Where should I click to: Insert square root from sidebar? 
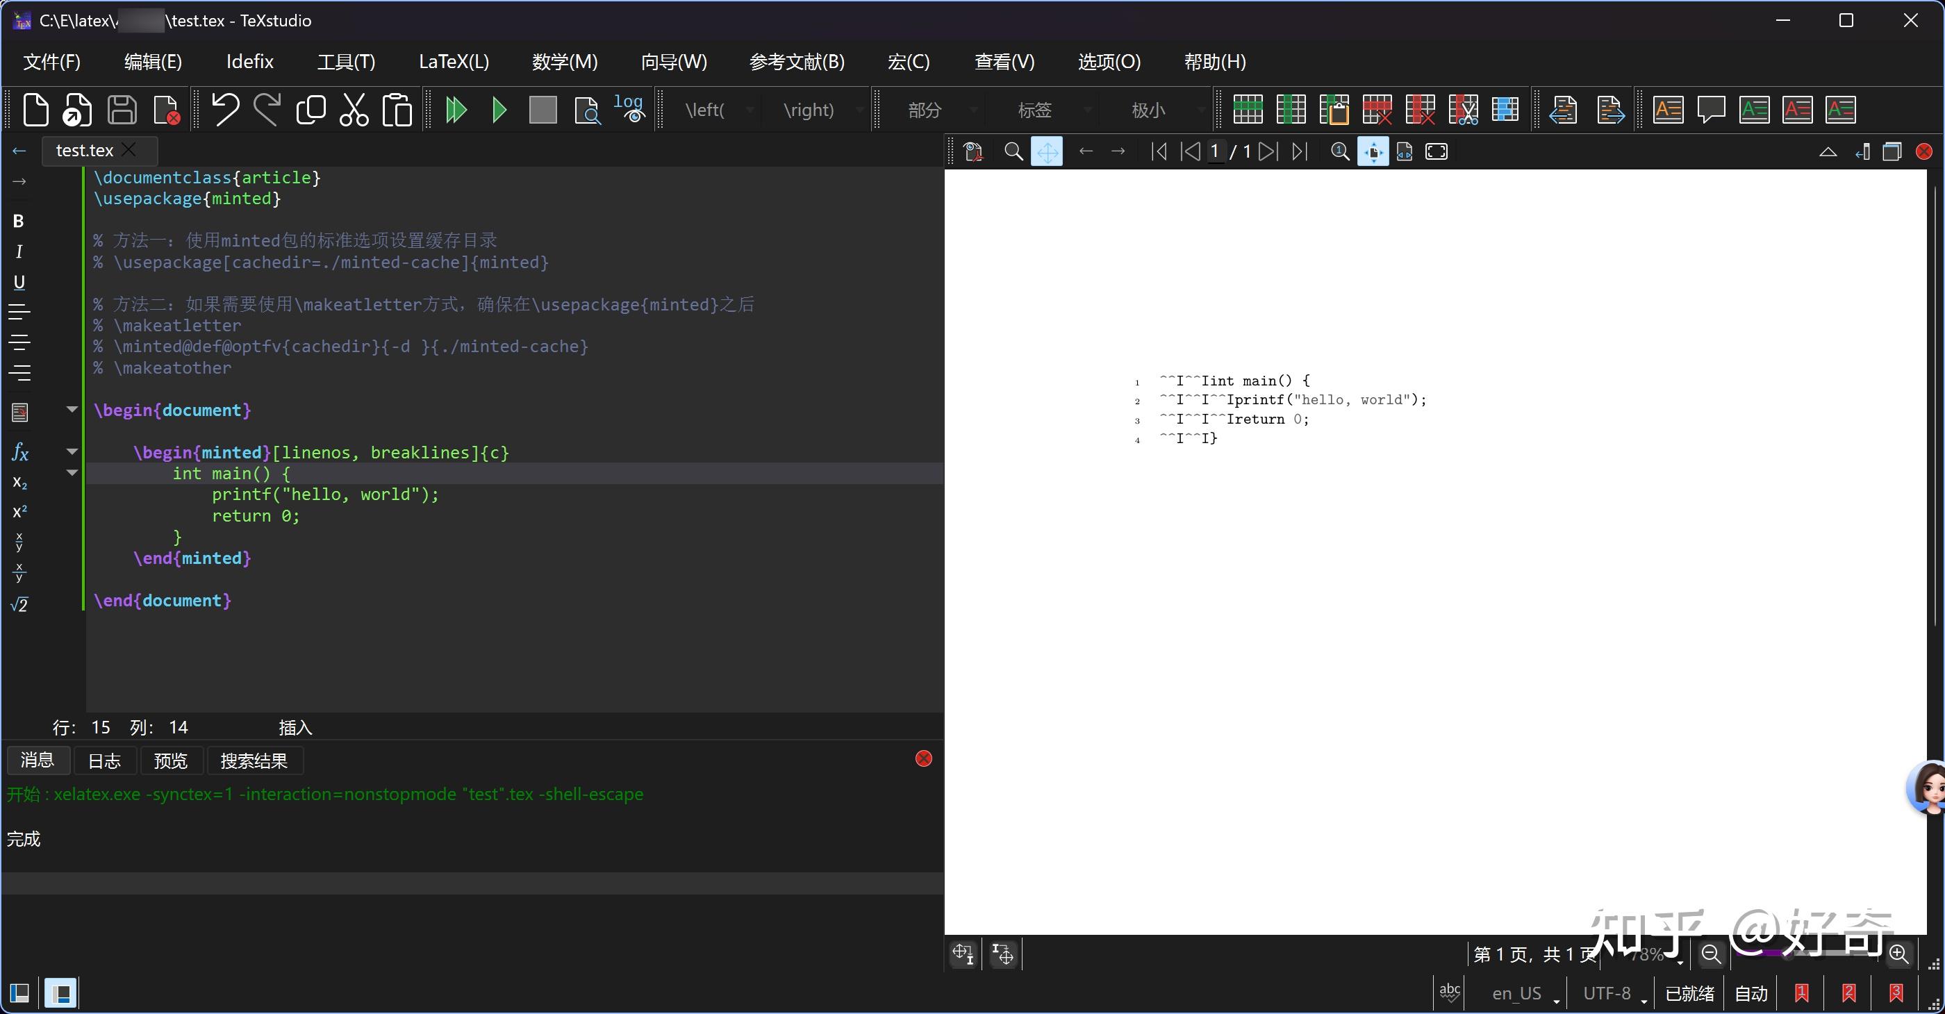(19, 604)
